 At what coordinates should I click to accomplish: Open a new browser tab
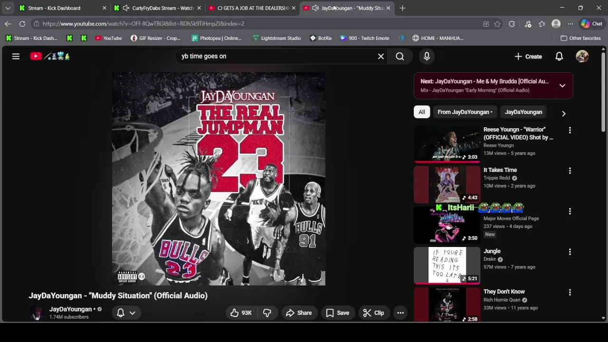[402, 8]
